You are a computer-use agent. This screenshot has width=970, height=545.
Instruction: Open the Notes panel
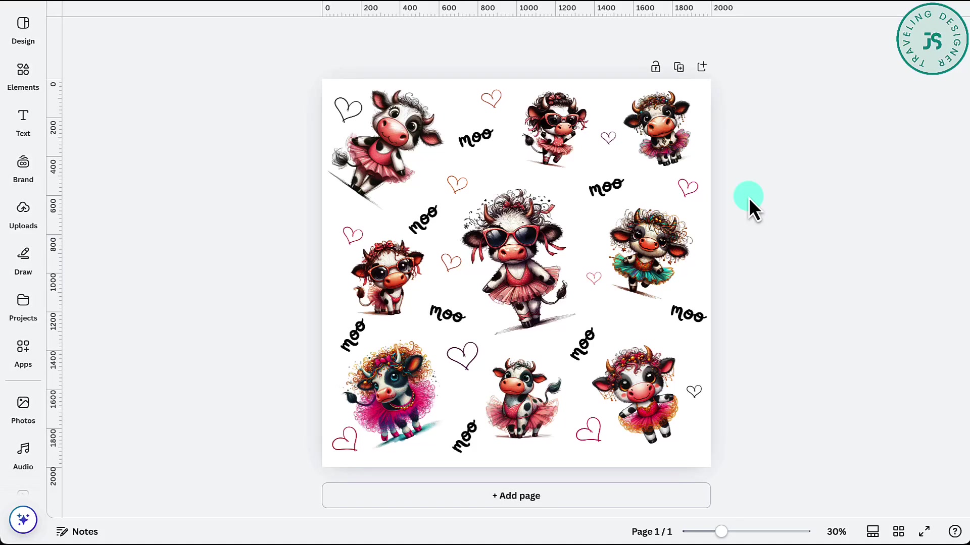click(x=77, y=531)
